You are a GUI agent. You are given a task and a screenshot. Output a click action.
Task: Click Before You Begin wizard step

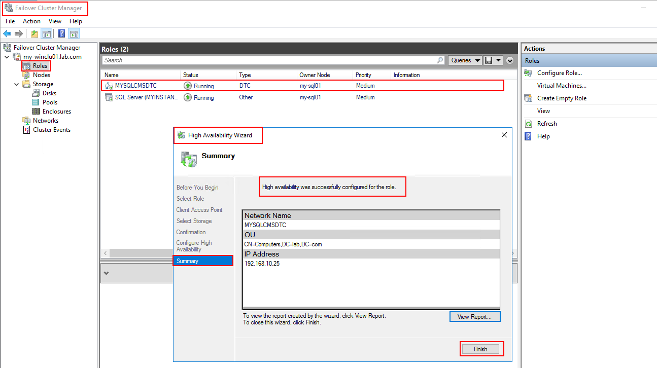pyautogui.click(x=197, y=188)
